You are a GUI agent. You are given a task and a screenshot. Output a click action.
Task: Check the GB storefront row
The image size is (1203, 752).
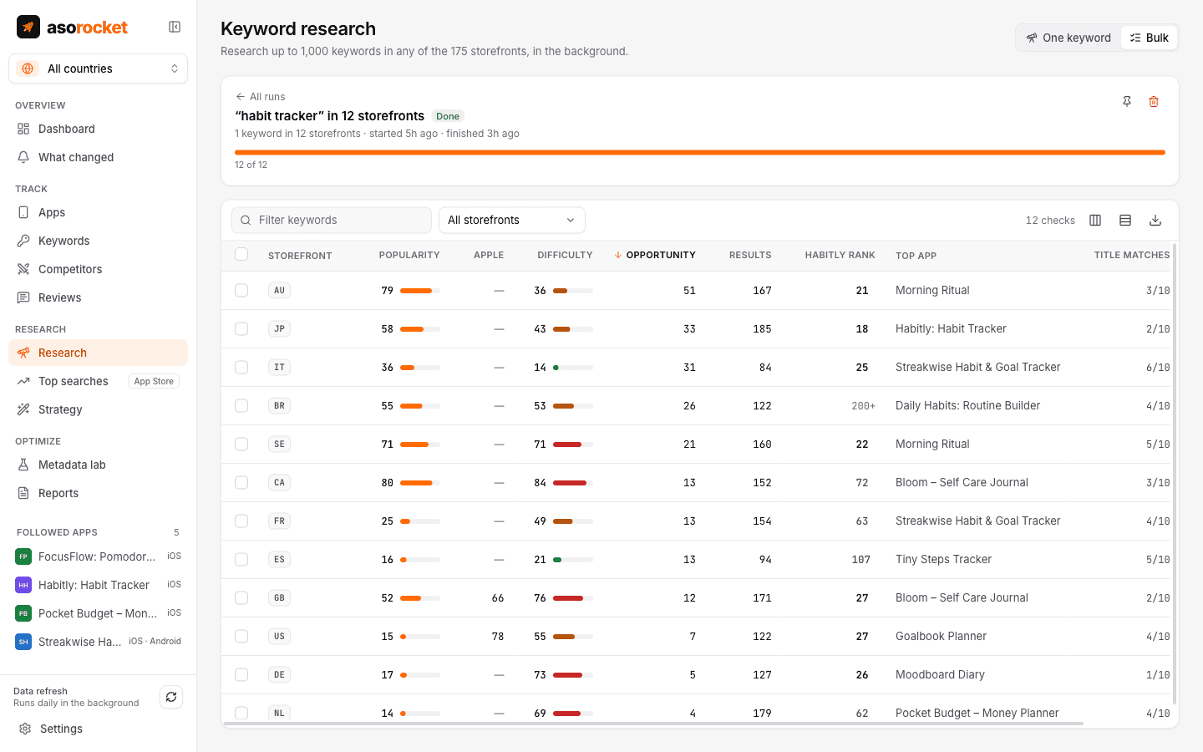point(241,597)
